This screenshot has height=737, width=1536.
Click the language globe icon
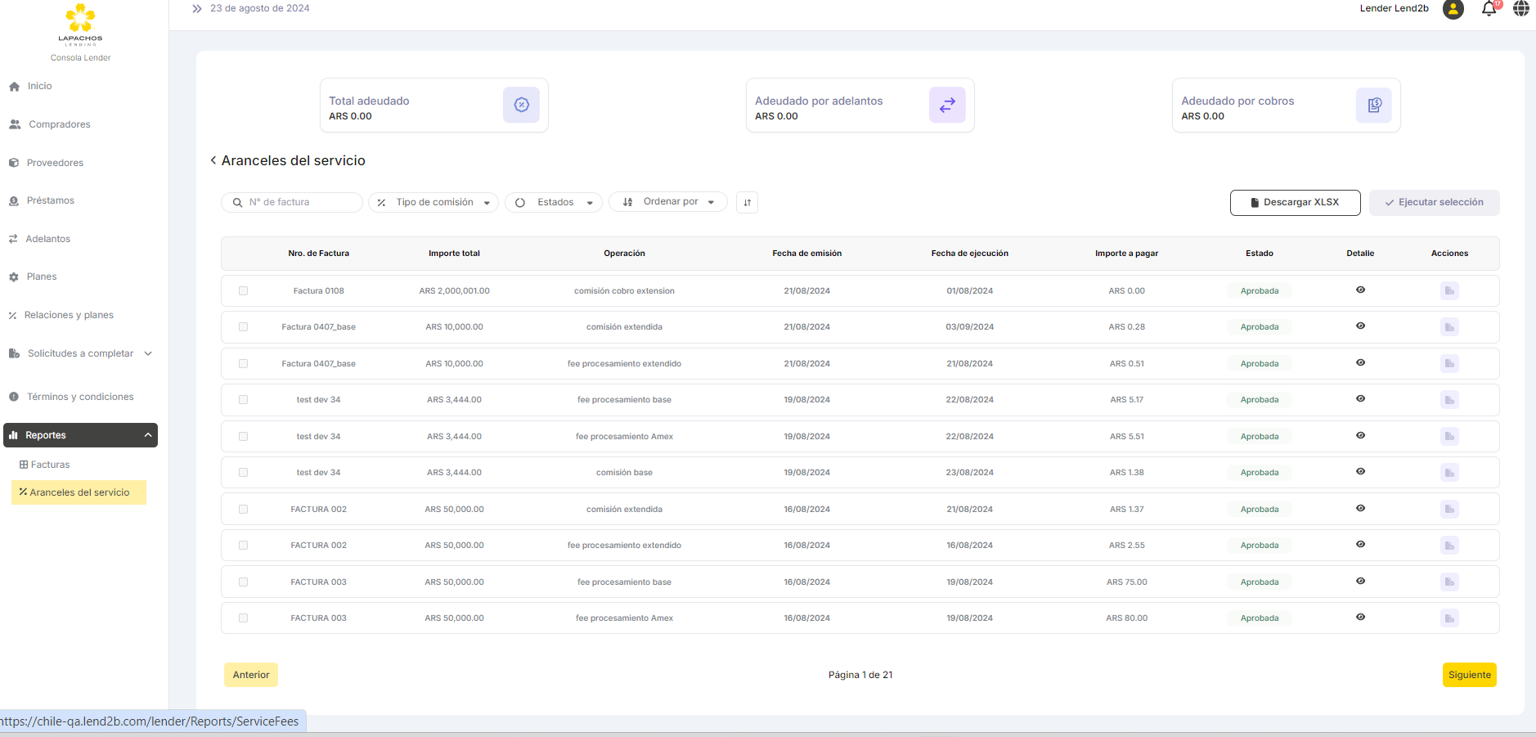(1520, 9)
